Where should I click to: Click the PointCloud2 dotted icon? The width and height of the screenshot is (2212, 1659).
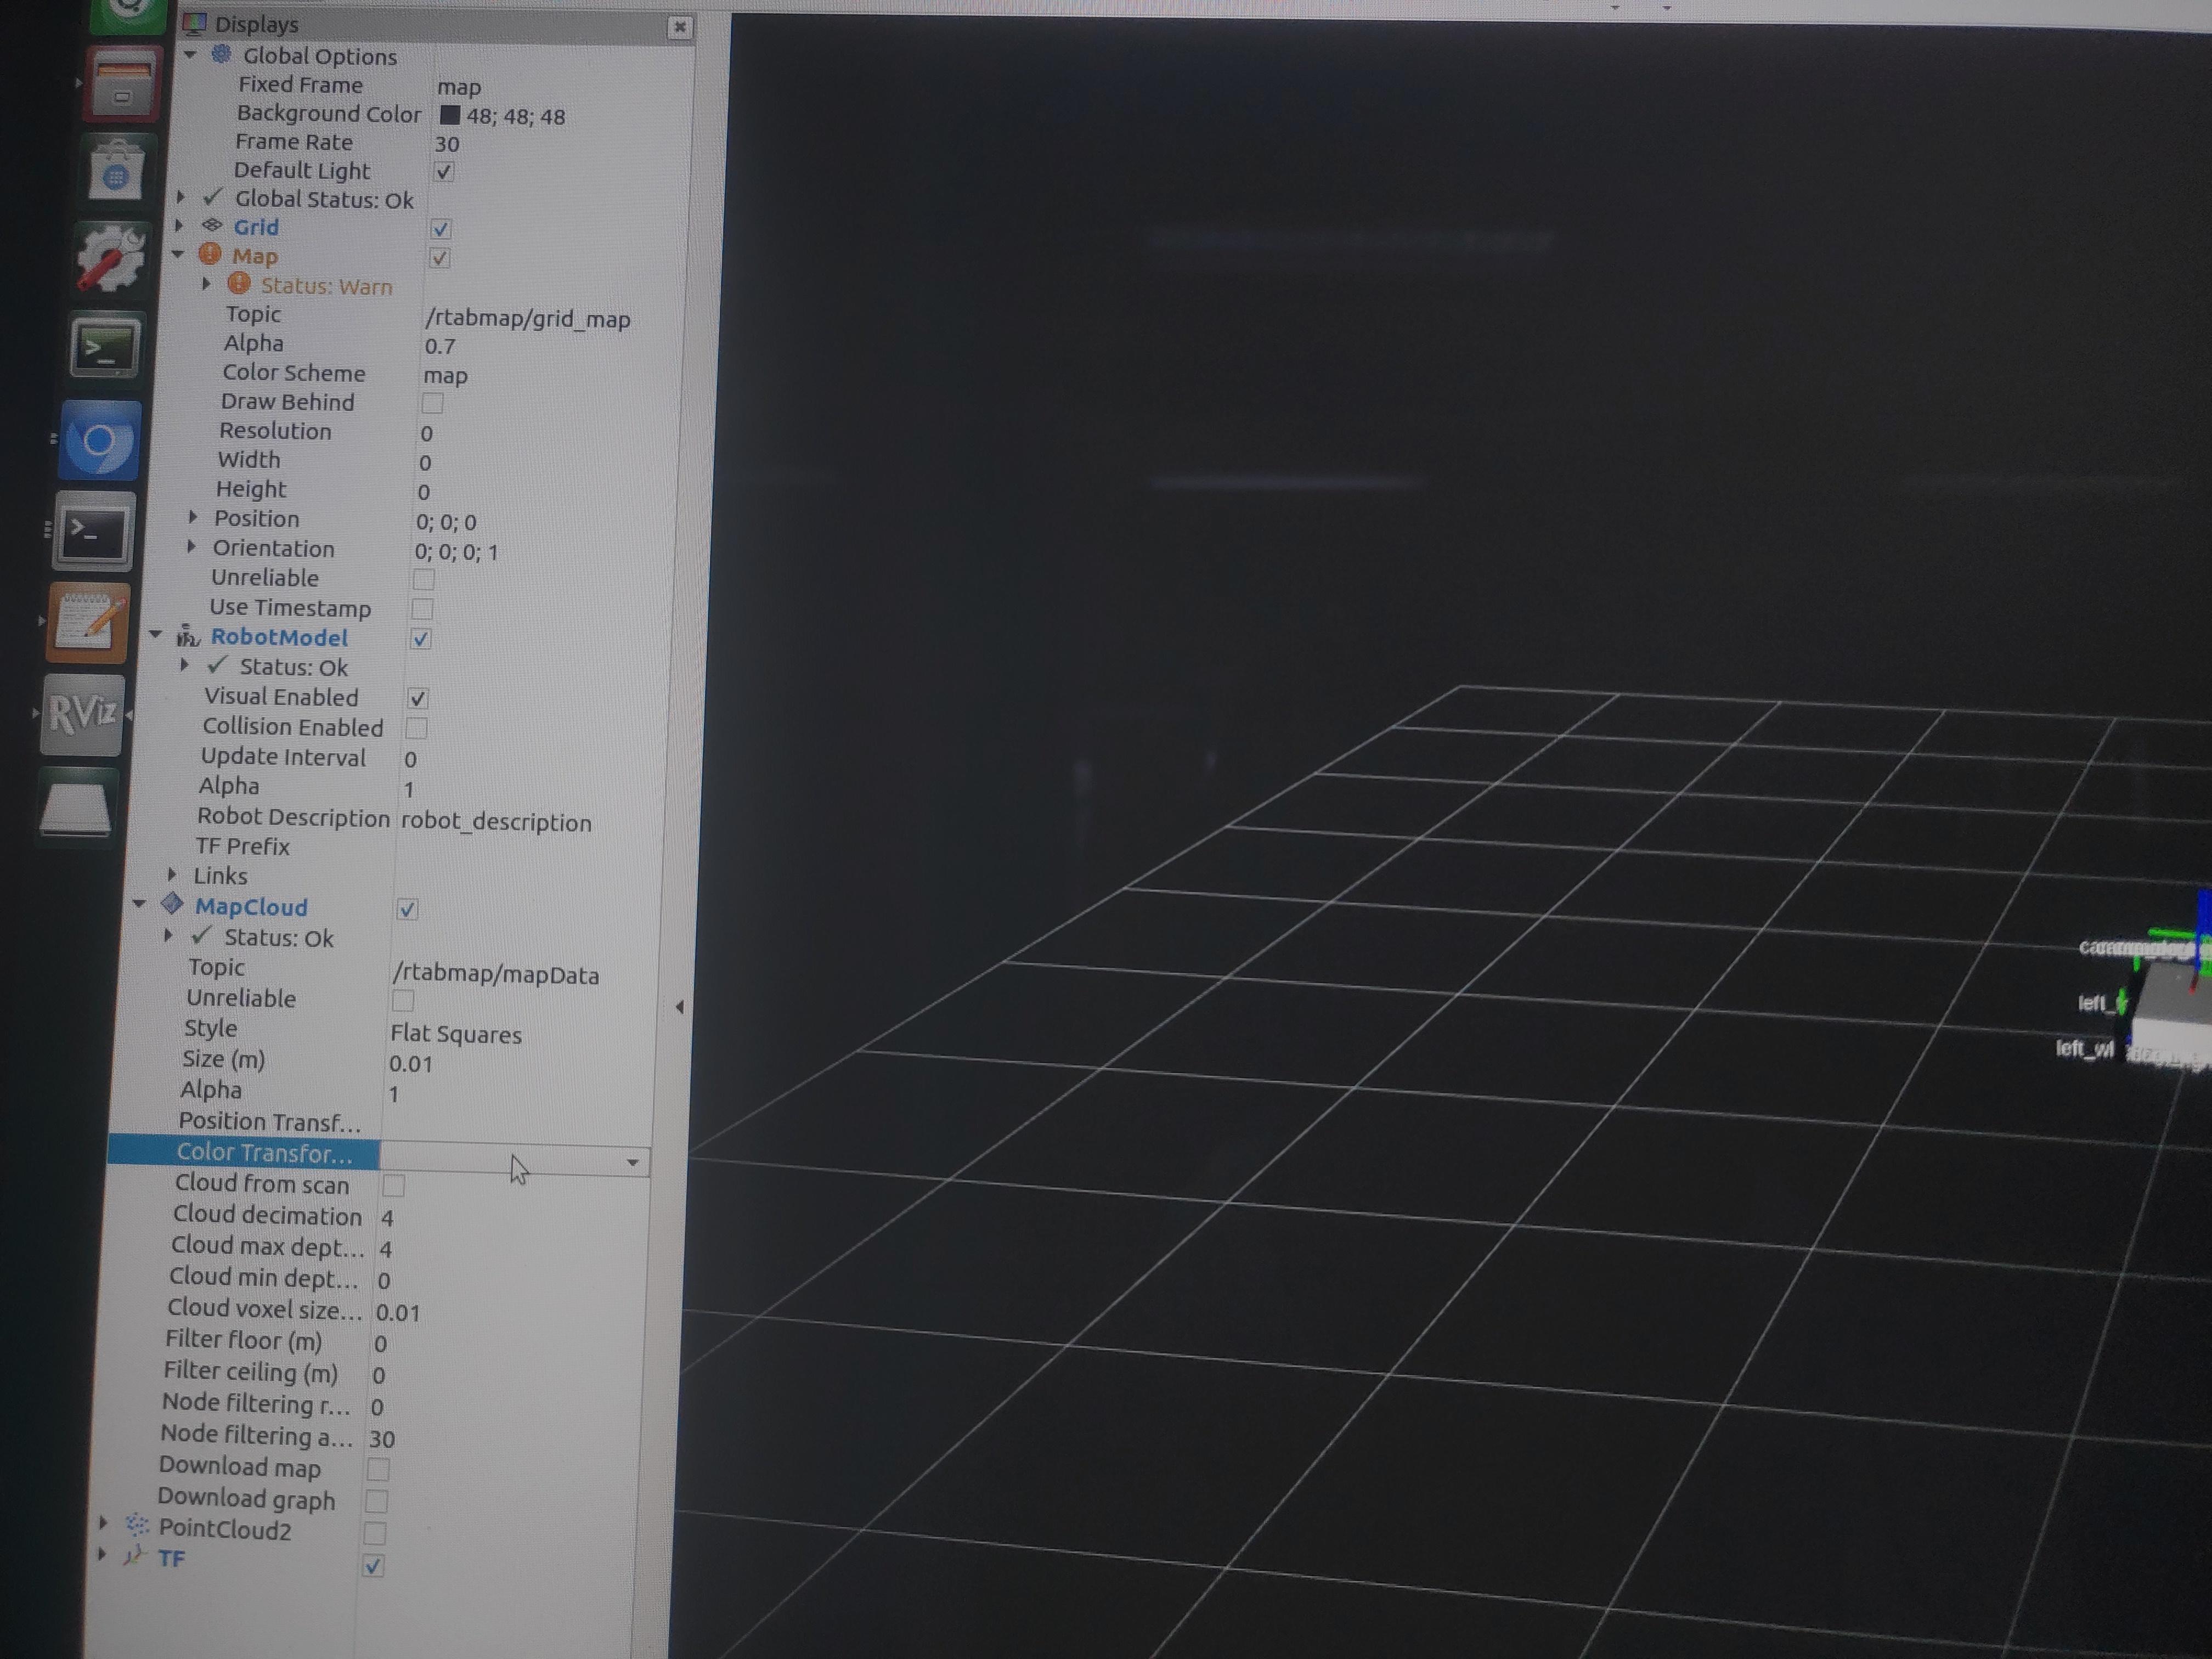click(137, 1524)
